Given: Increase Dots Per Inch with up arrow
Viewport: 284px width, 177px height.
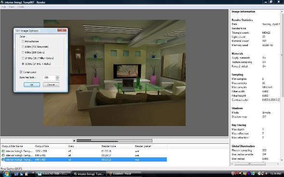Looking at the screenshot, I should [57, 76].
